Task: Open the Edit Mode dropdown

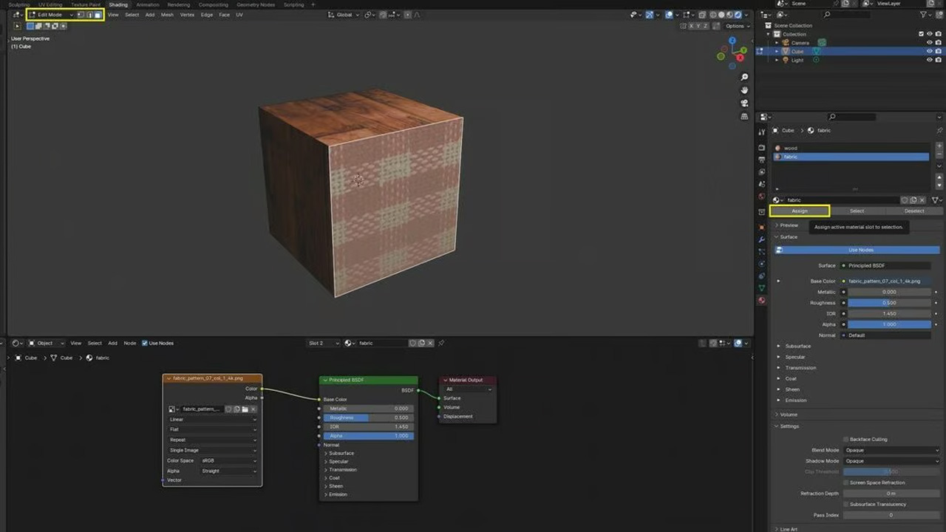Action: click(50, 15)
